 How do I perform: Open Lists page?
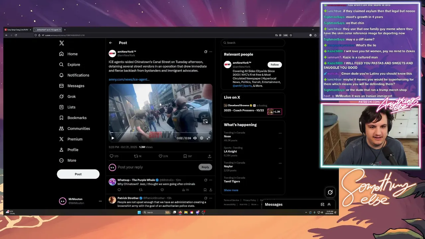coord(67,107)
